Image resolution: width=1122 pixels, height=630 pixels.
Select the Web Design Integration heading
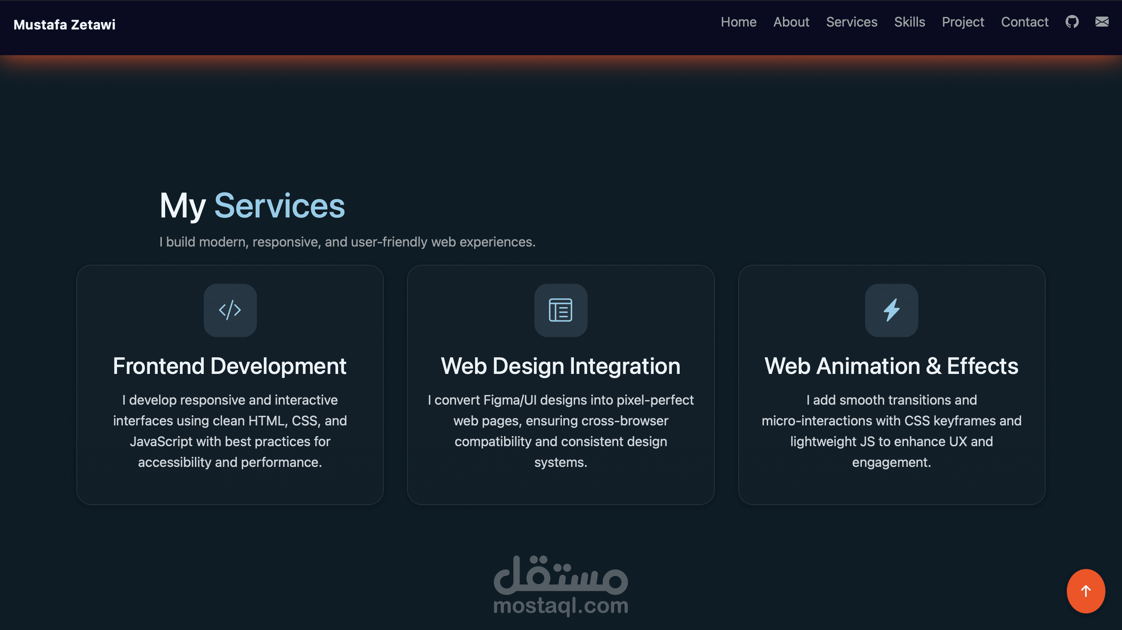(561, 366)
